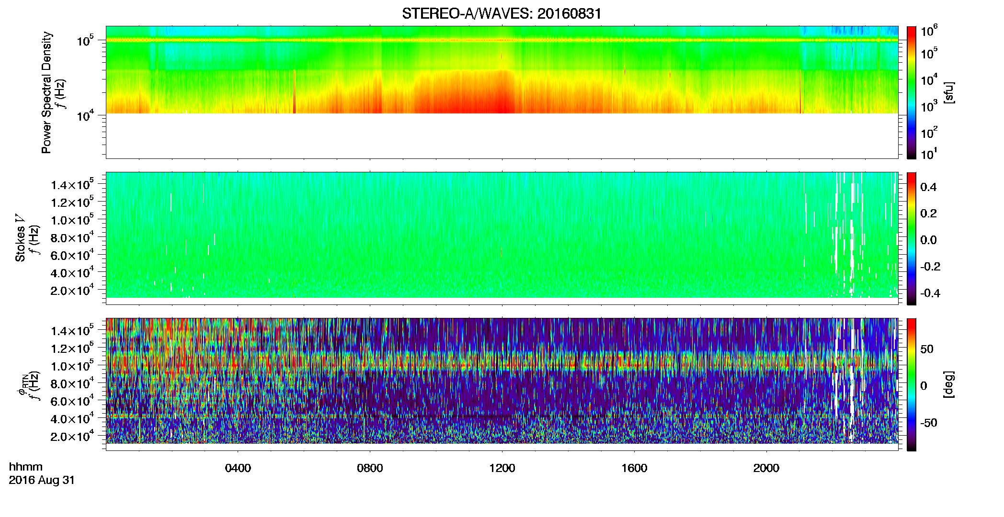Click the 1.0×10^5 tick label in Stokes panel
The height and width of the screenshot is (517, 1004).
(x=72, y=220)
